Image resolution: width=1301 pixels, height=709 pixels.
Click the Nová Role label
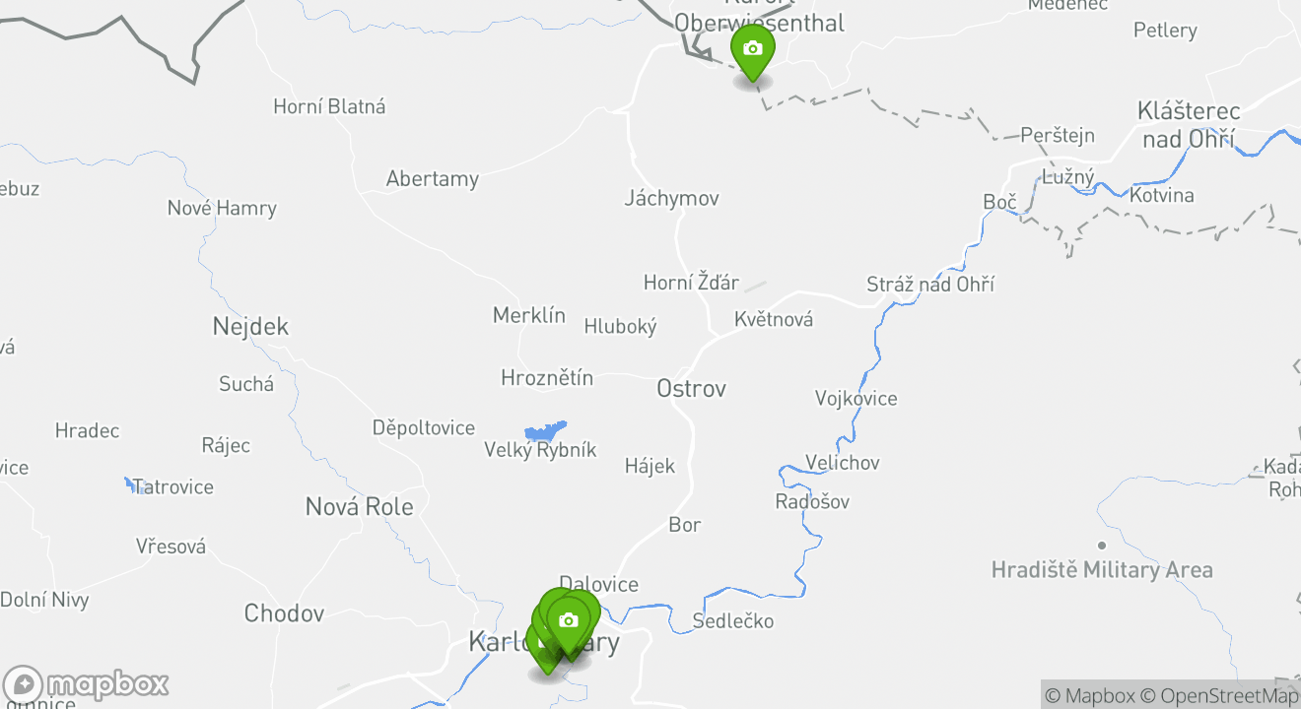(359, 506)
